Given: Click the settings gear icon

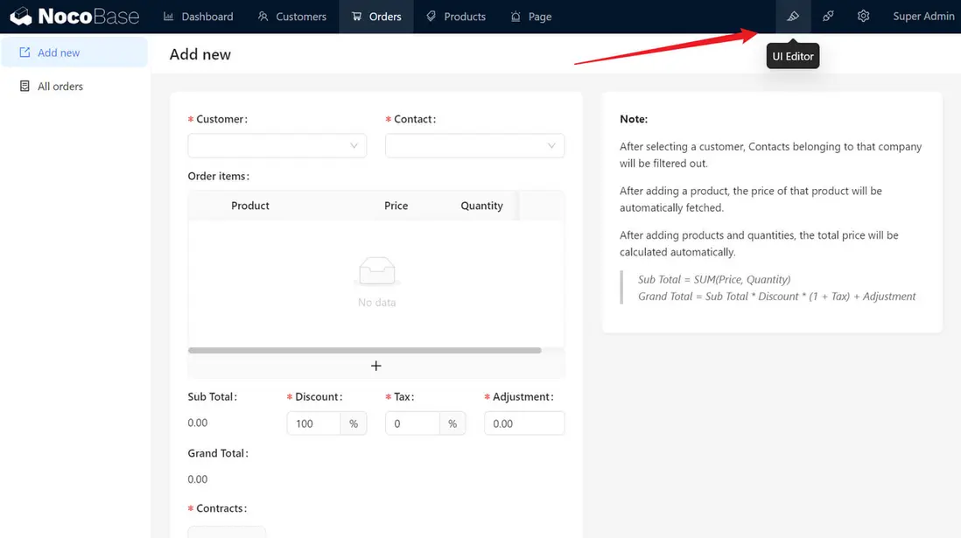Looking at the screenshot, I should 864,16.
